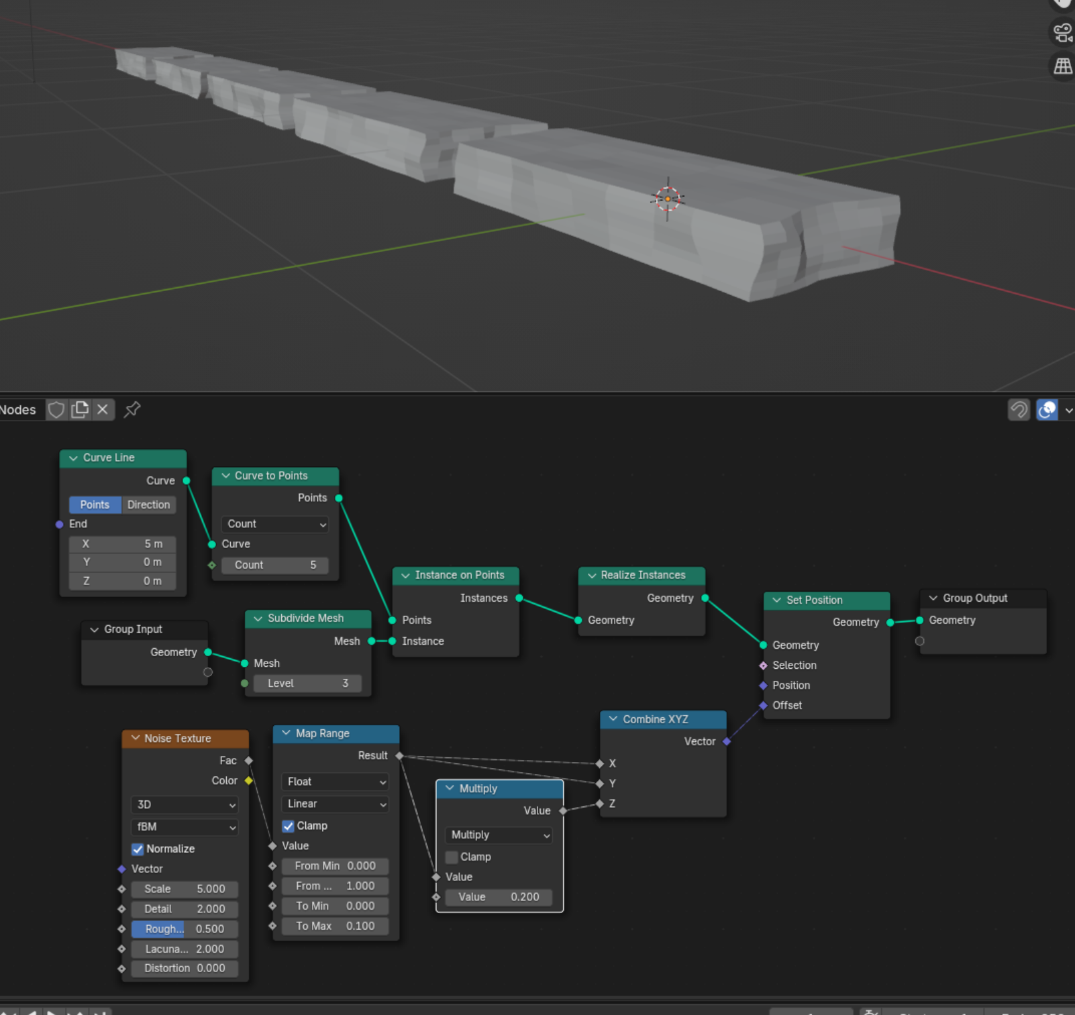Unlink node group with the X icon
Viewport: 1075px width, 1015px height.
103,409
